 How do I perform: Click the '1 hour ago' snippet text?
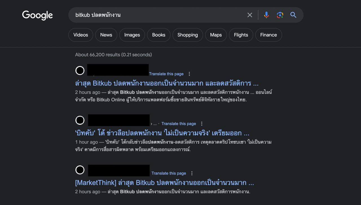[173, 146]
